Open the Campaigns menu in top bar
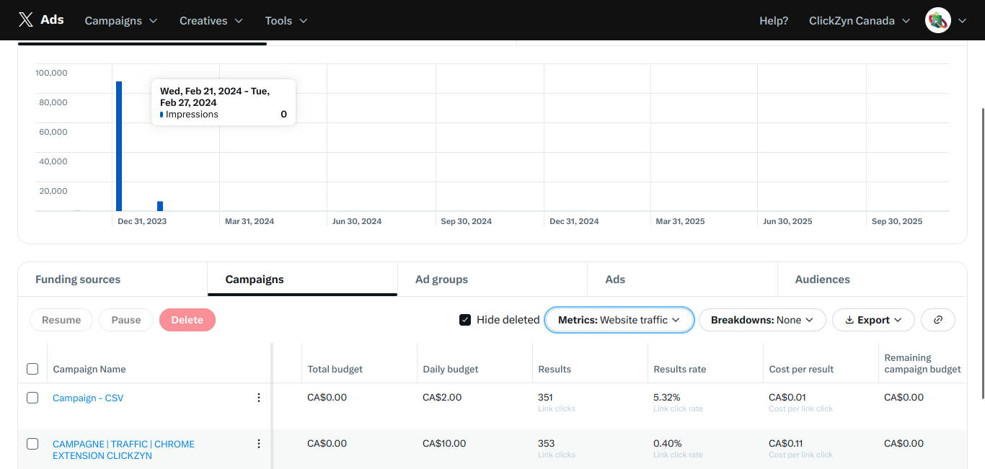Image resolution: width=985 pixels, height=469 pixels. [x=120, y=21]
